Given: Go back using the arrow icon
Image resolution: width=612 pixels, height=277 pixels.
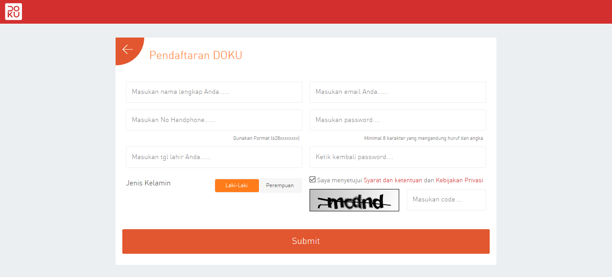Looking at the screenshot, I should [128, 49].
